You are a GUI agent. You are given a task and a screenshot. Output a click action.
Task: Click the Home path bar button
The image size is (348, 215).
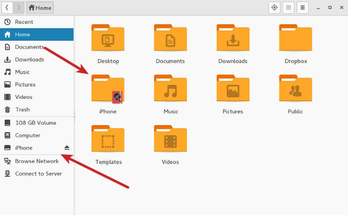pos(40,8)
